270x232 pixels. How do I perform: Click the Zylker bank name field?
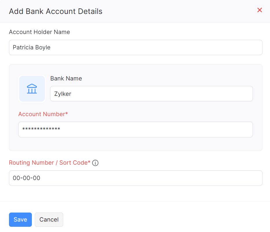(x=151, y=93)
